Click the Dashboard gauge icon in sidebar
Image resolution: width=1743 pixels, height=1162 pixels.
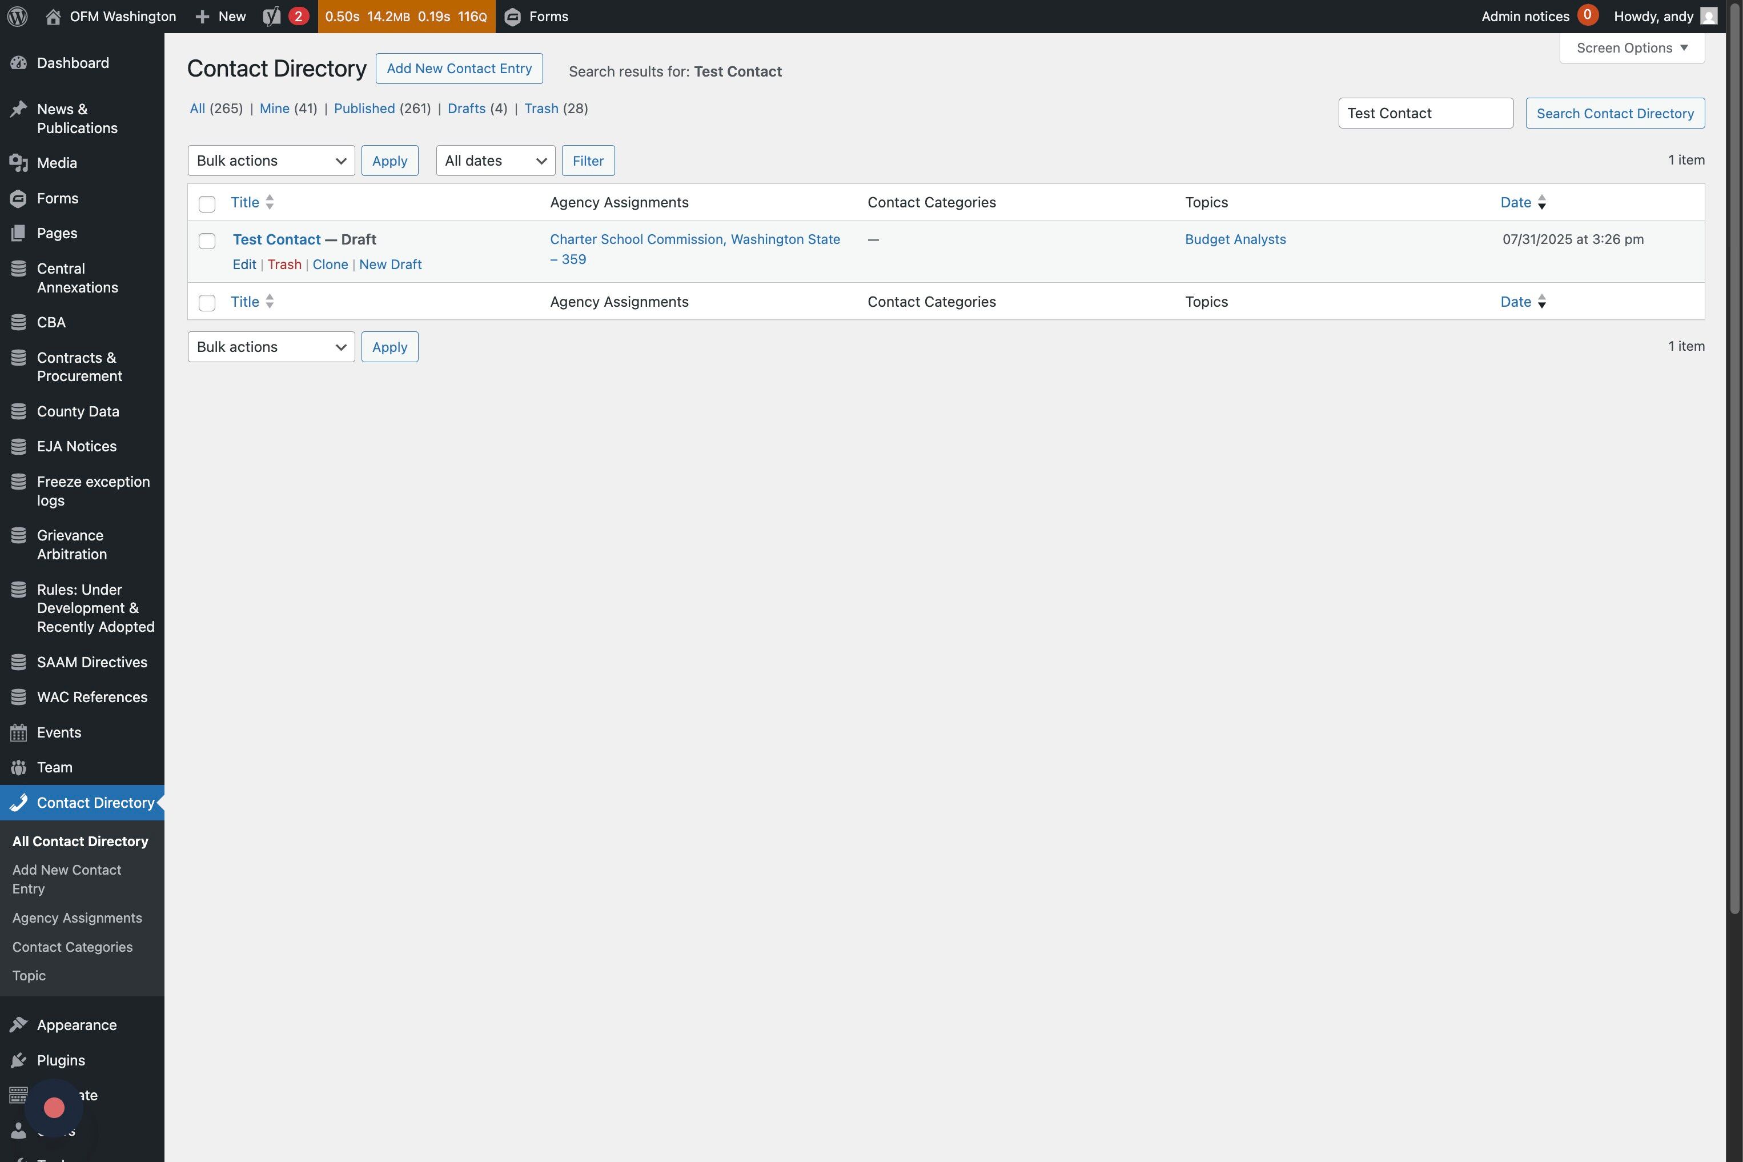(x=18, y=63)
